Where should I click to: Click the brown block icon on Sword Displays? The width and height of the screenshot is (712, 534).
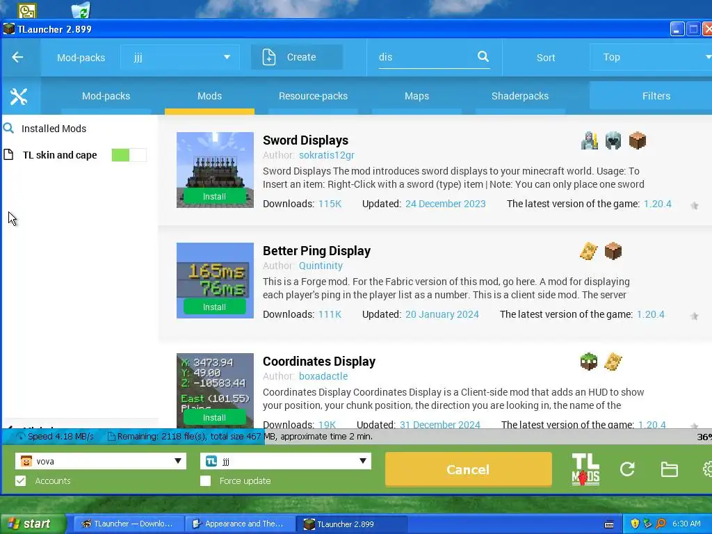(638, 140)
